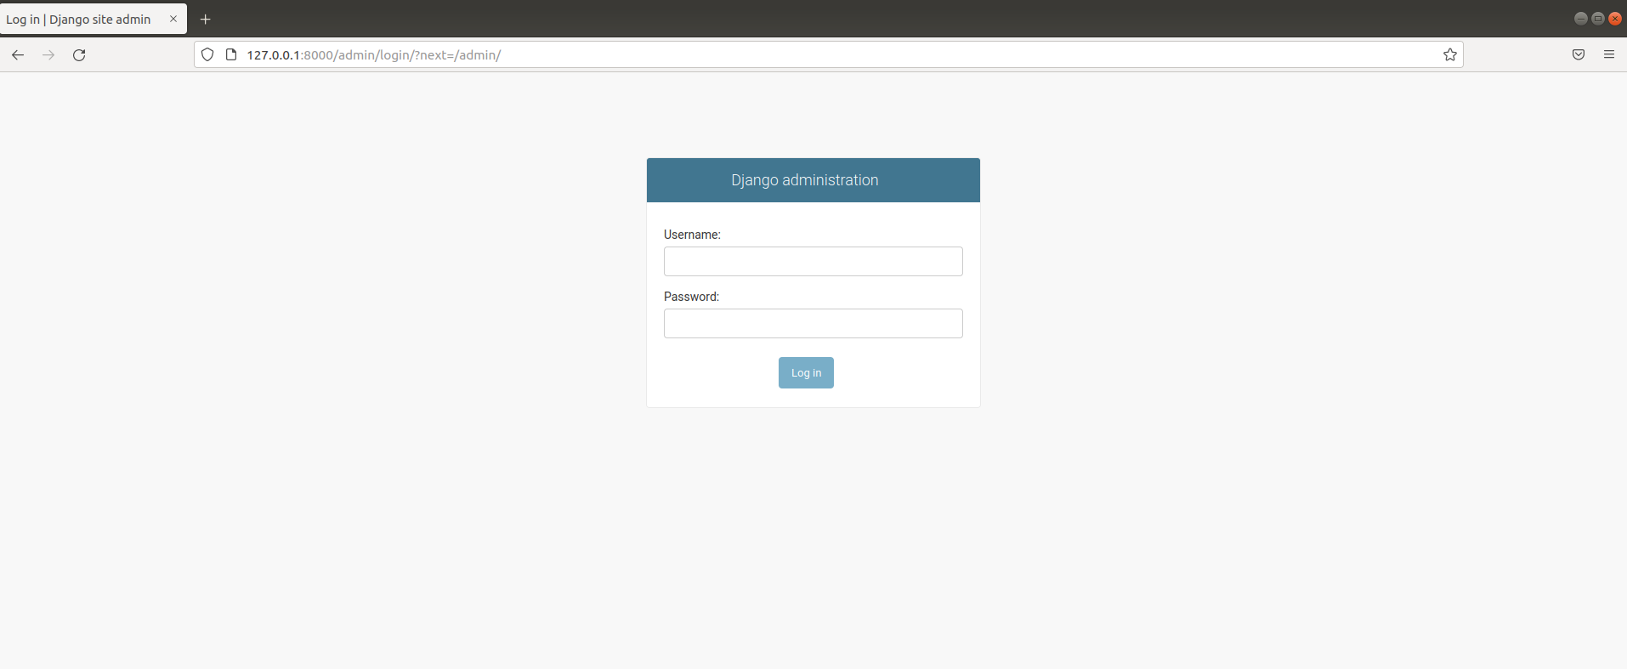Click the Django administration header
The image size is (1627, 669).
click(805, 180)
